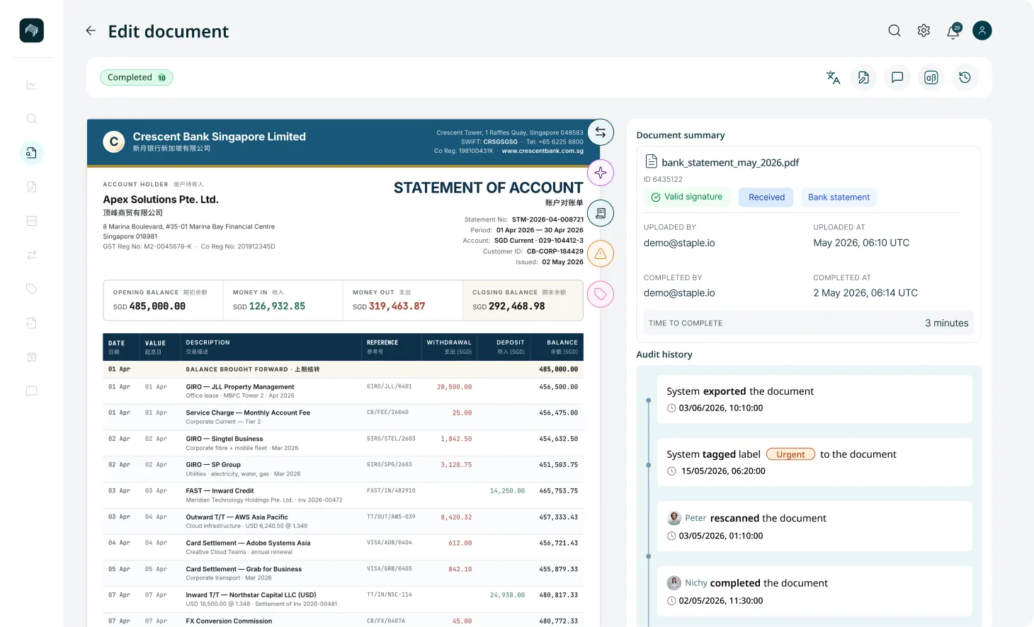Open the chat bubble sidebar icon
Viewport: 1034px width, 627px height.
(31, 391)
